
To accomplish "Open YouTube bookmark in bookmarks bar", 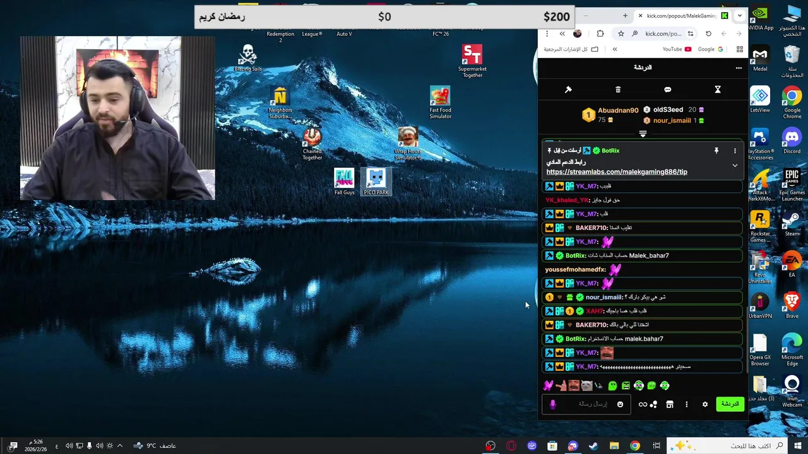I will click(x=677, y=49).
